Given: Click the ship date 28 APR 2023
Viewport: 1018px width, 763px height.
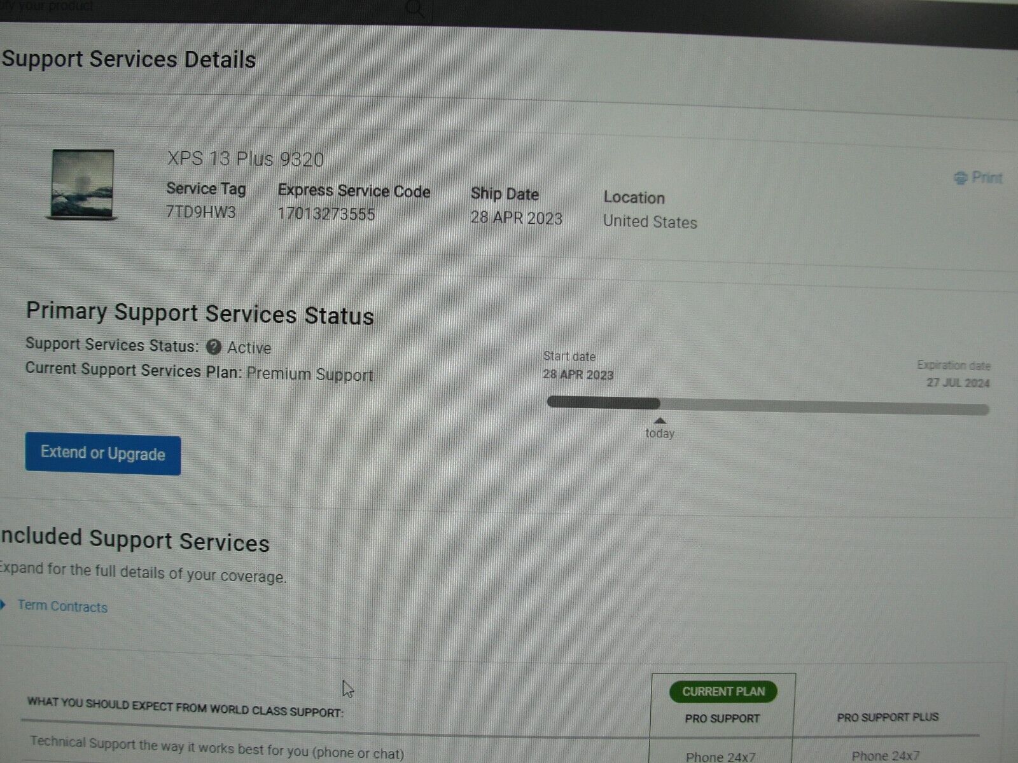Looking at the screenshot, I should 517,218.
